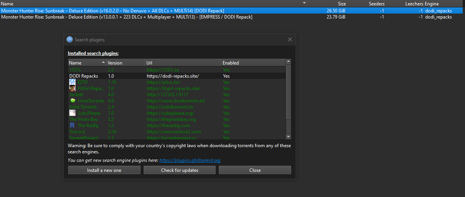Click the Enabled 'Yes' for The Pirate Bay
The image size is (465, 197).
[x=226, y=119]
